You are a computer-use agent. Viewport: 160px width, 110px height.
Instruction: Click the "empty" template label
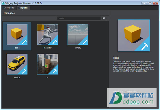78,48
